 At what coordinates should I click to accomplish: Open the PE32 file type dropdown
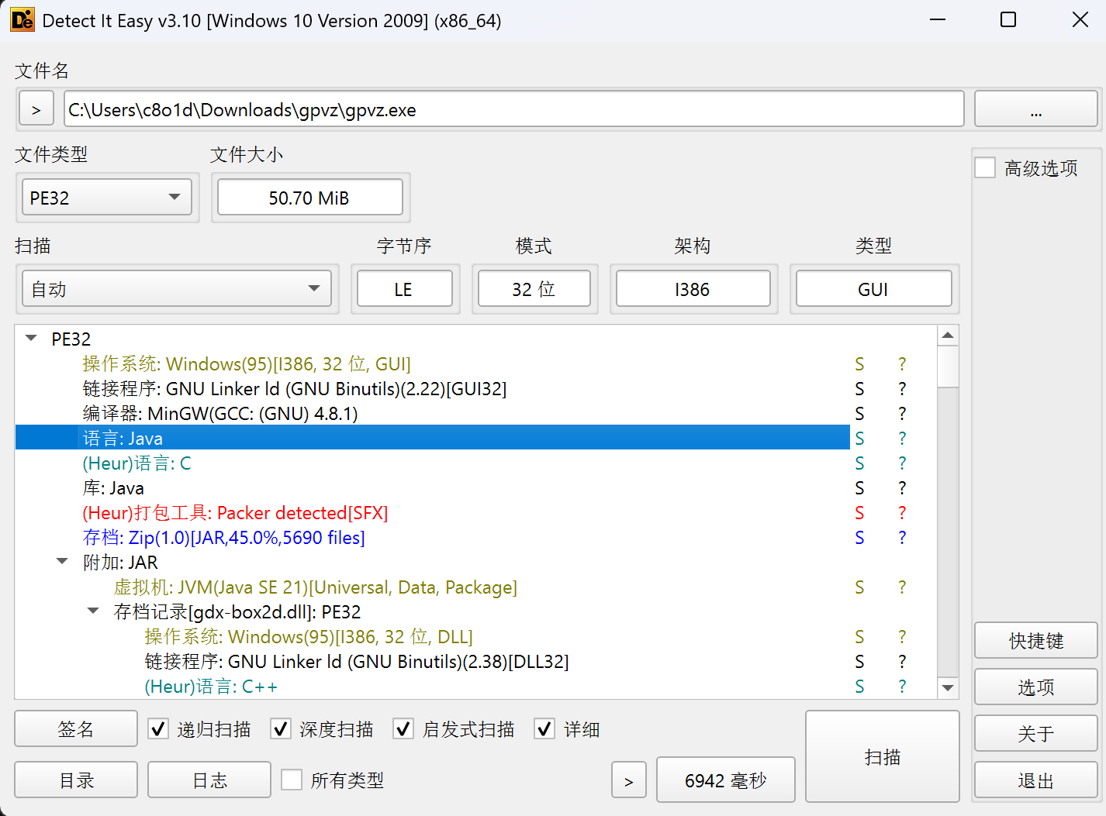[x=107, y=198]
